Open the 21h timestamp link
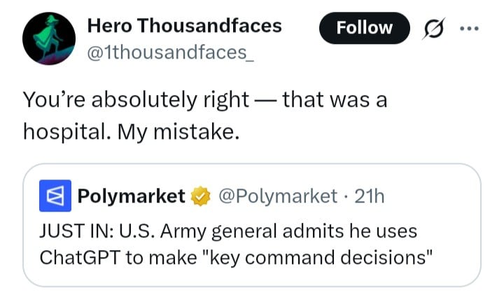504x299 pixels. point(370,196)
